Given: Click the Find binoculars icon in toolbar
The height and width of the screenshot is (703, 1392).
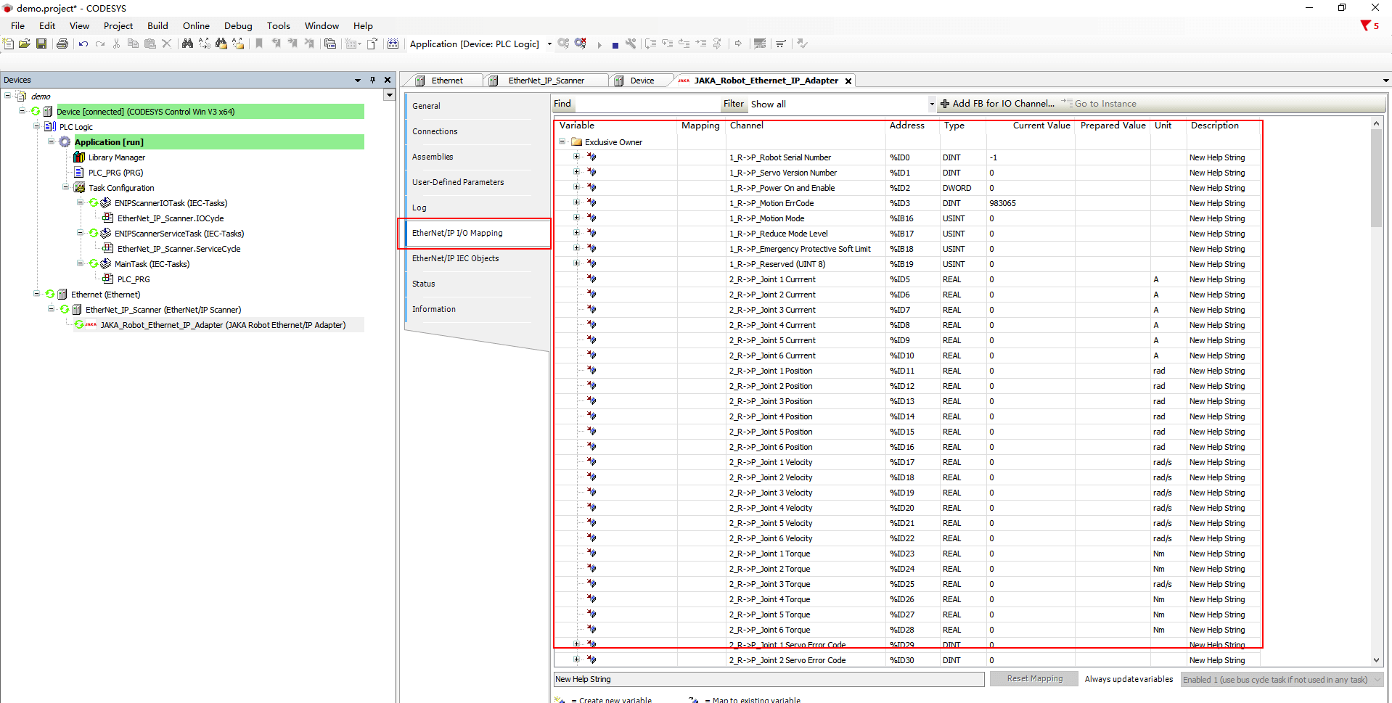Looking at the screenshot, I should [187, 44].
